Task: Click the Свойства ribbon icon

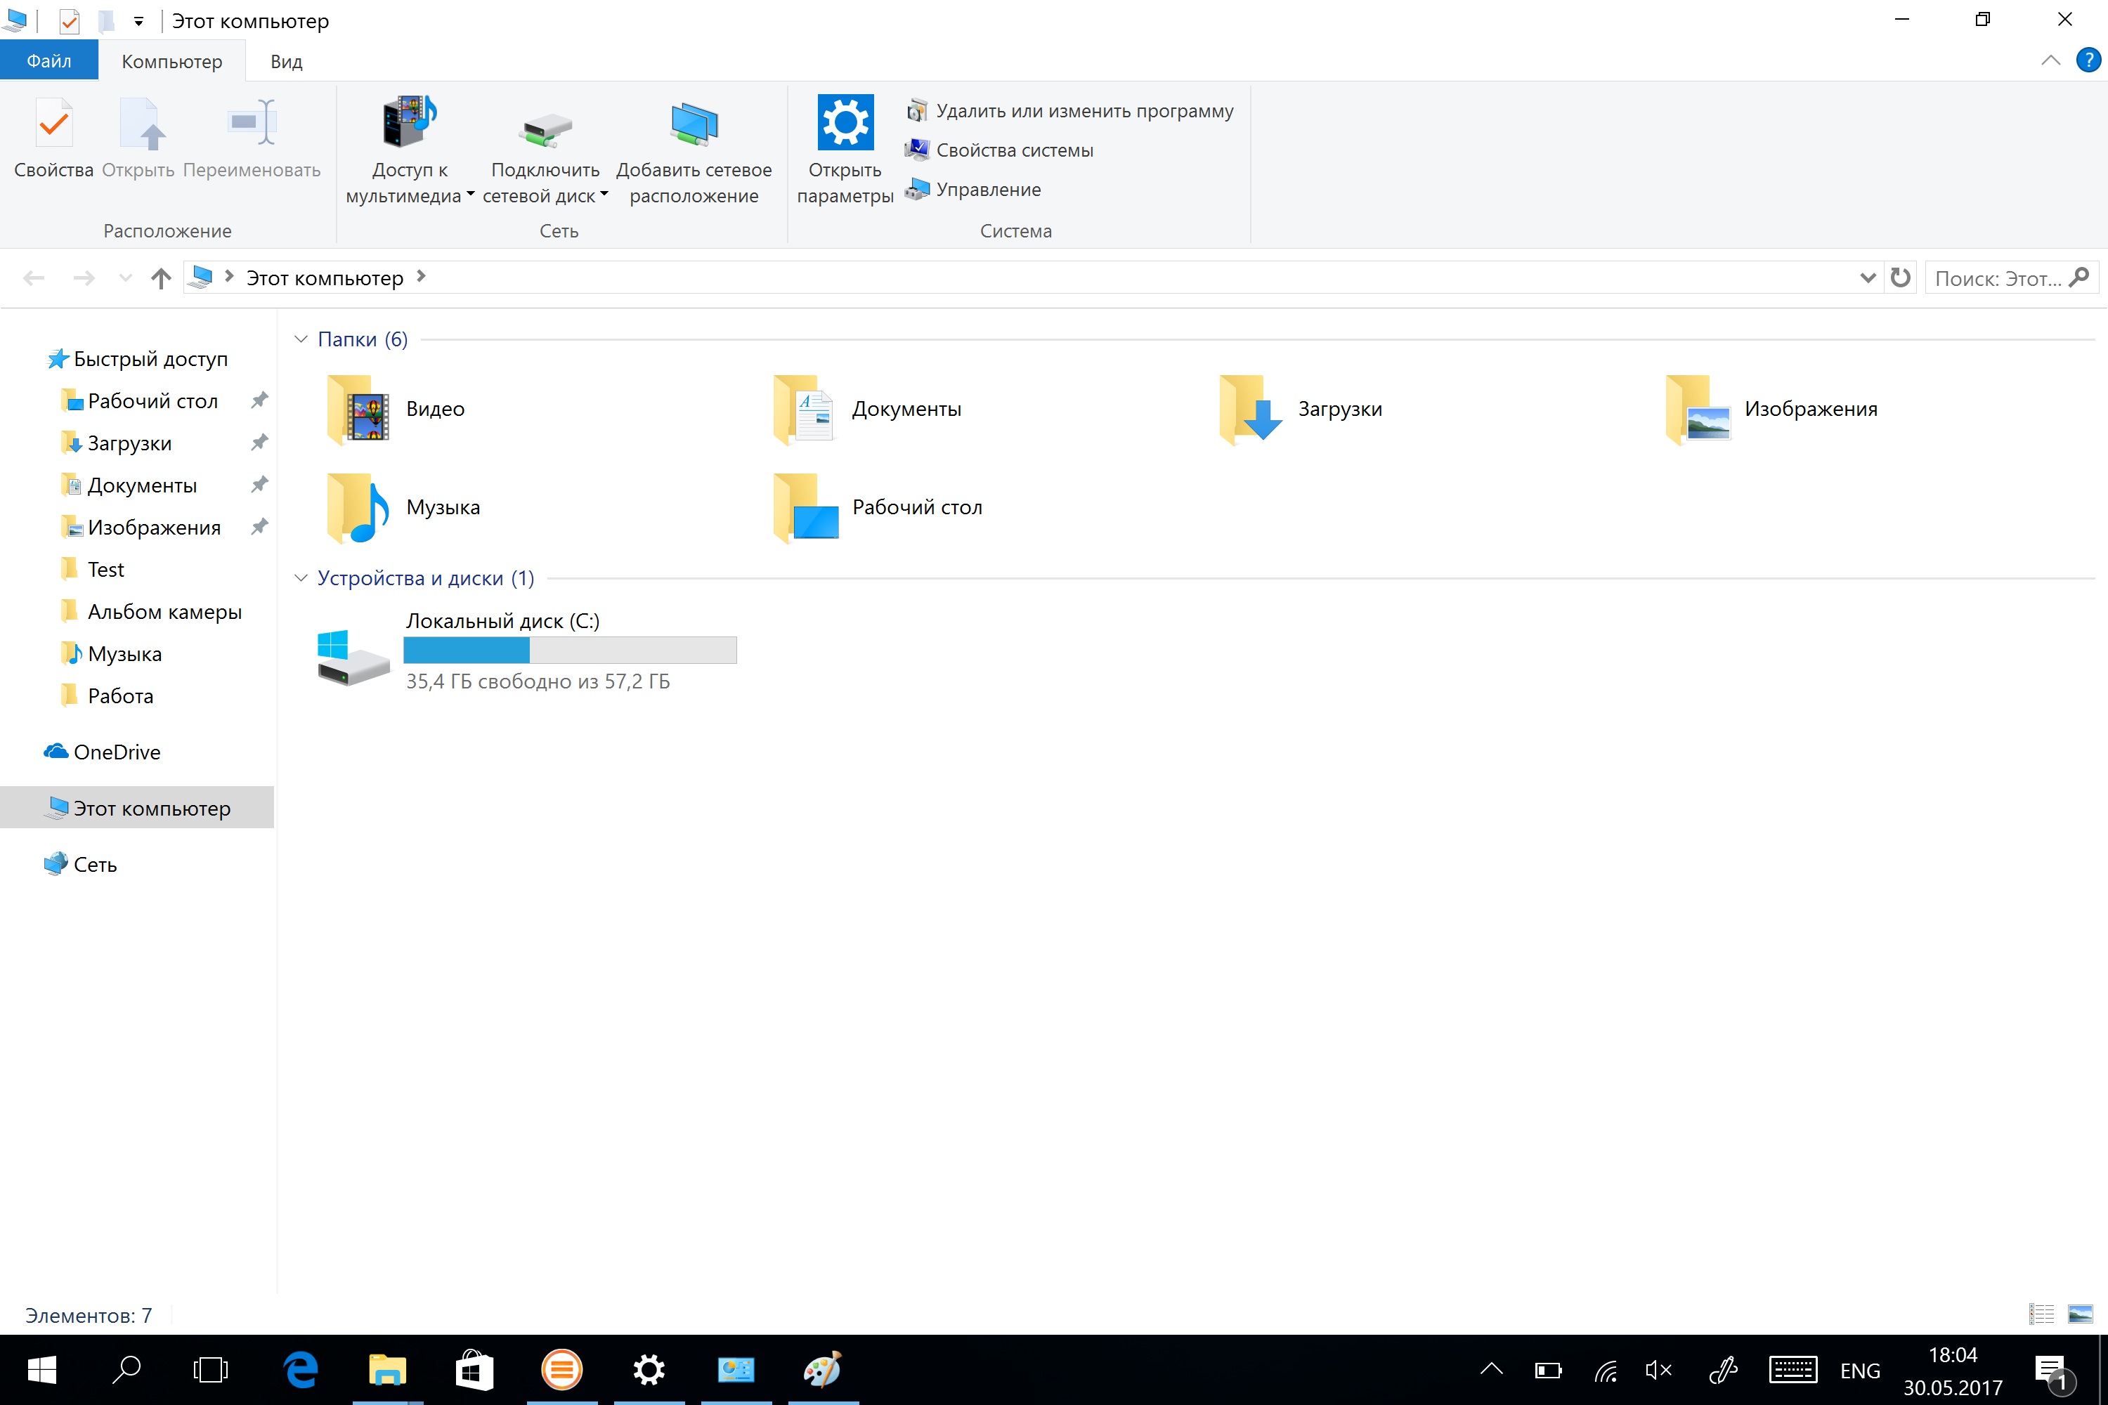Action: pyautogui.click(x=54, y=124)
